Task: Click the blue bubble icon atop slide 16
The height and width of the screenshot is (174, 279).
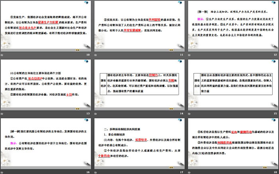Action: [86, 120]
